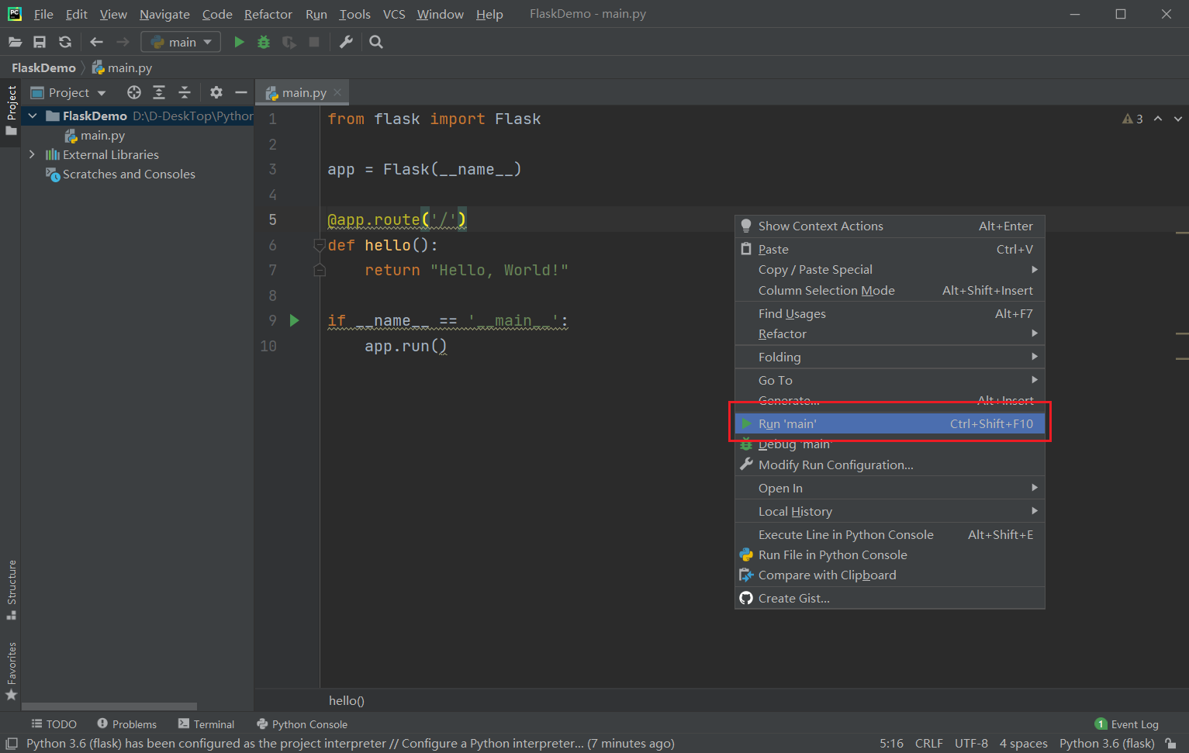1189x753 pixels.
Task: Open the Event Log
Action: point(1126,724)
